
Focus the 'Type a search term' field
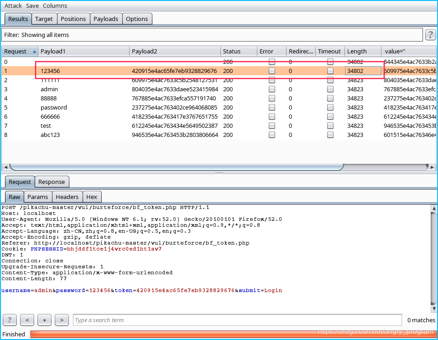click(x=237, y=320)
